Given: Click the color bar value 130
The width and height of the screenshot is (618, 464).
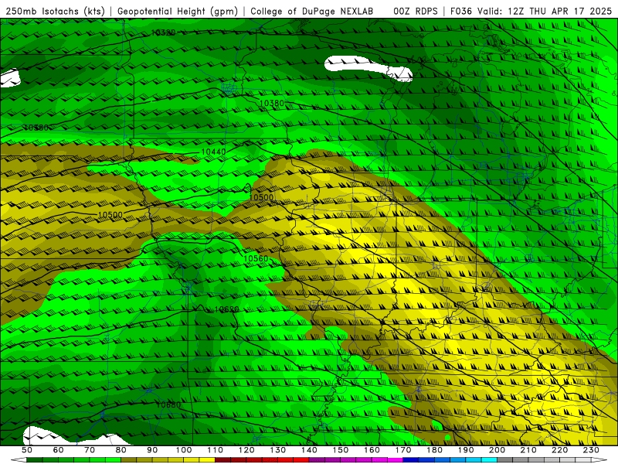Looking at the screenshot, I should tap(278, 450).
